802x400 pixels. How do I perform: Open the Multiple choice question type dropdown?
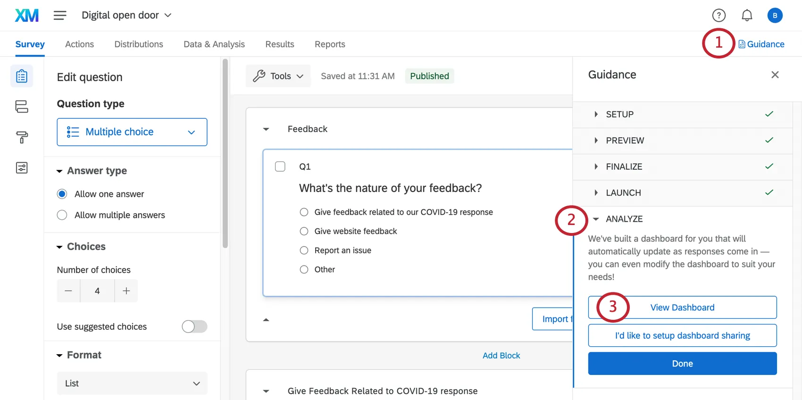tap(132, 132)
